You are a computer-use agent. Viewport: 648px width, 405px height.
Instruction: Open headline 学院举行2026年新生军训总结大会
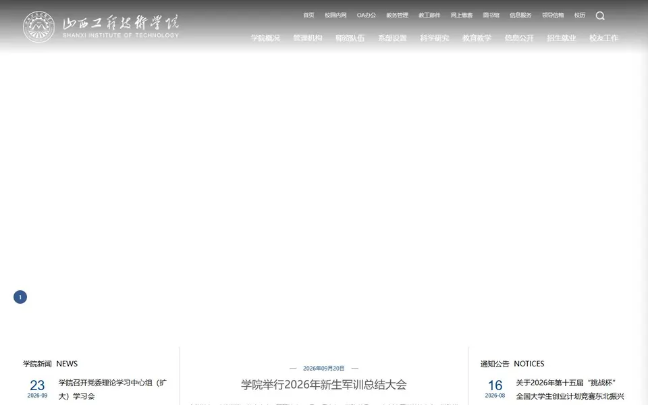point(323,385)
